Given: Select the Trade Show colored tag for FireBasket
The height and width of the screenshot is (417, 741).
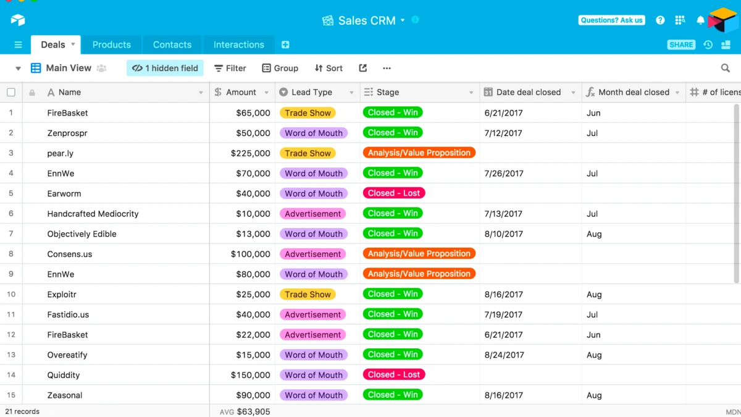Looking at the screenshot, I should [308, 112].
